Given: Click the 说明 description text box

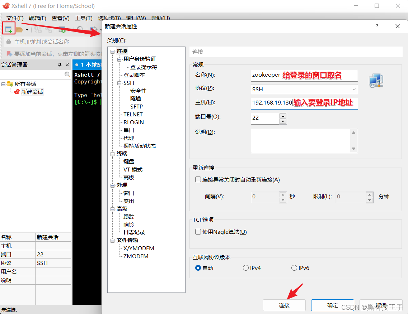Looking at the screenshot, I should pyautogui.click(x=301, y=140).
